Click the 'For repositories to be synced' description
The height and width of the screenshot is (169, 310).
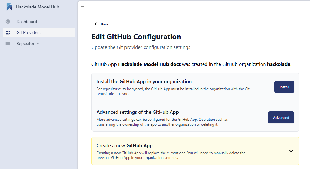173,91
